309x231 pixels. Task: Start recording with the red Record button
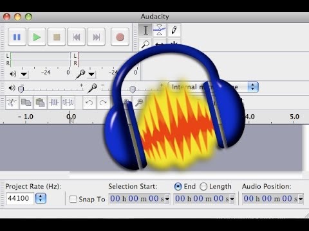coord(120,37)
